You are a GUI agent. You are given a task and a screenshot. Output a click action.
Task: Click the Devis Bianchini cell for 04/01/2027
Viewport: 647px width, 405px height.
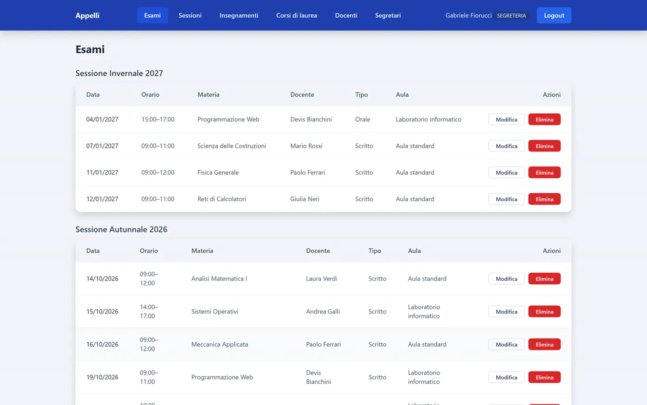(311, 119)
